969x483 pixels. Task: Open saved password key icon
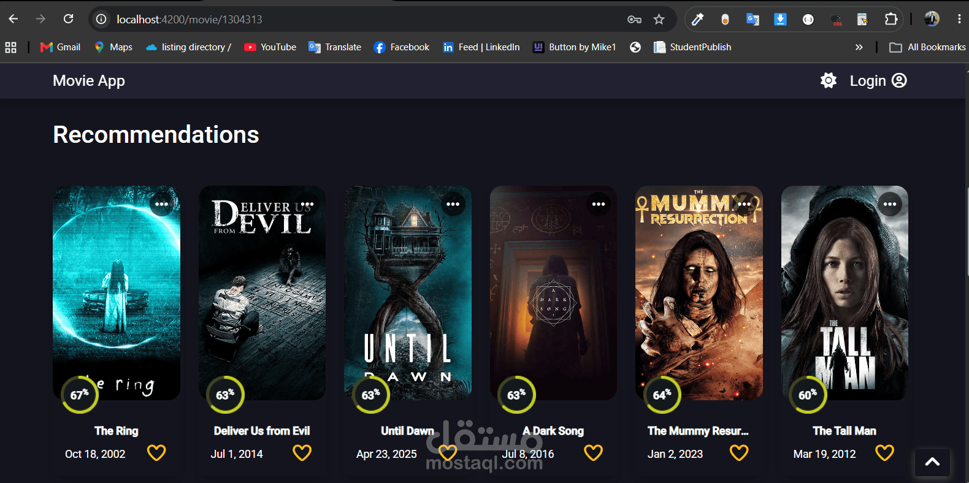(x=634, y=20)
